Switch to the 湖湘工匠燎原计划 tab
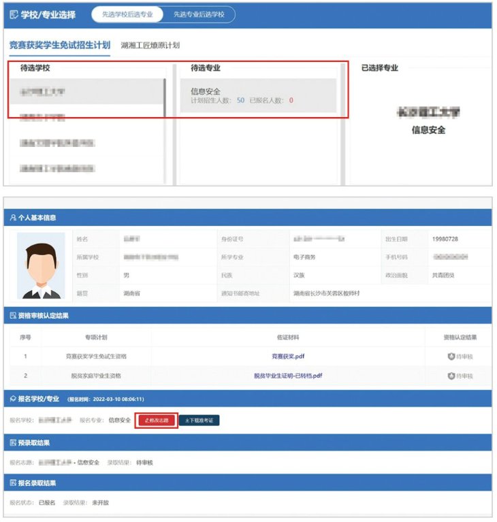The width and height of the screenshot is (497, 522). tap(150, 46)
